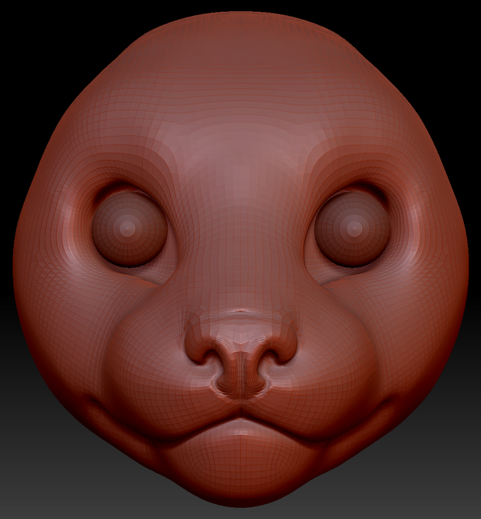This screenshot has height=519, width=481.
Task: Click the left eyeball of the sculpted head
Action: [x=129, y=228]
